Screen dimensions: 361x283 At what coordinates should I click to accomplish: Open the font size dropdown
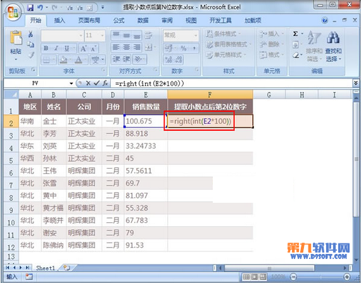click(103, 35)
